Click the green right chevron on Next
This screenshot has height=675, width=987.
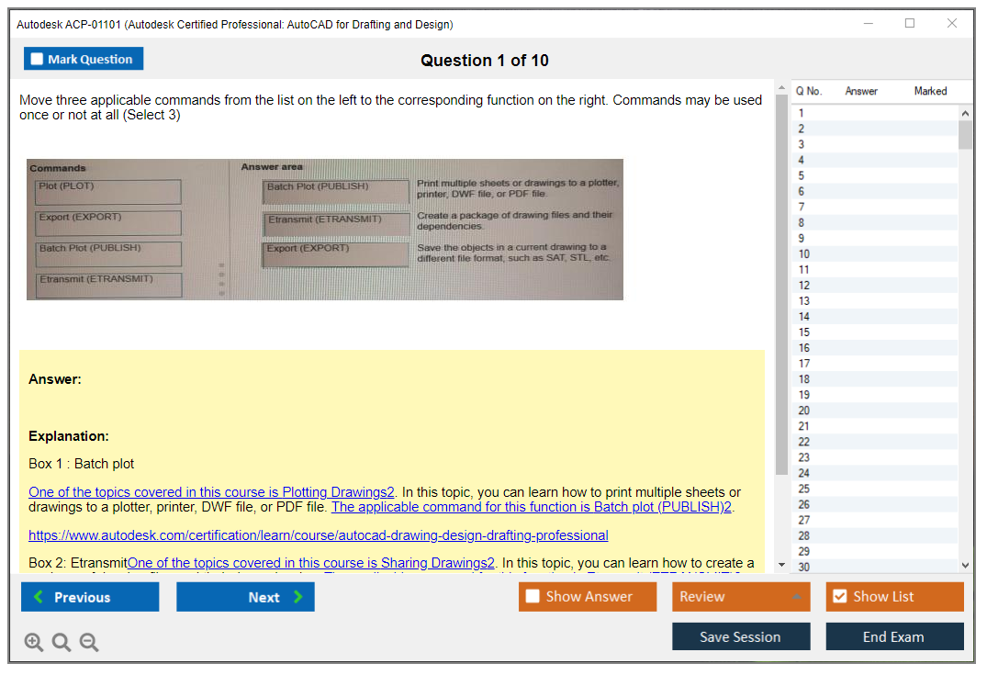297,597
